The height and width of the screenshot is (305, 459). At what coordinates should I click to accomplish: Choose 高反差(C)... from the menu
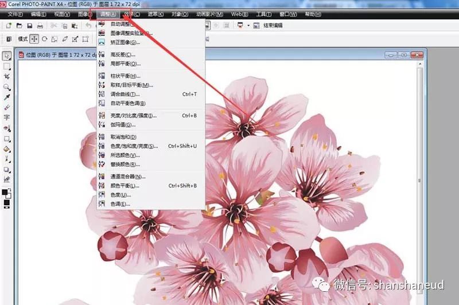coord(151,54)
